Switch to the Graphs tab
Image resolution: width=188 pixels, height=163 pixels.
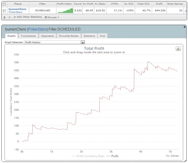(x=11, y=36)
